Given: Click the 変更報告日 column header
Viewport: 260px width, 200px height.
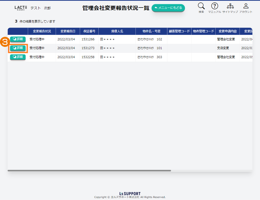Looking at the screenshot, I should pos(68,31).
